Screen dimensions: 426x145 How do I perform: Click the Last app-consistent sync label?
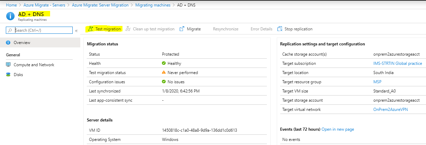tap(110, 100)
